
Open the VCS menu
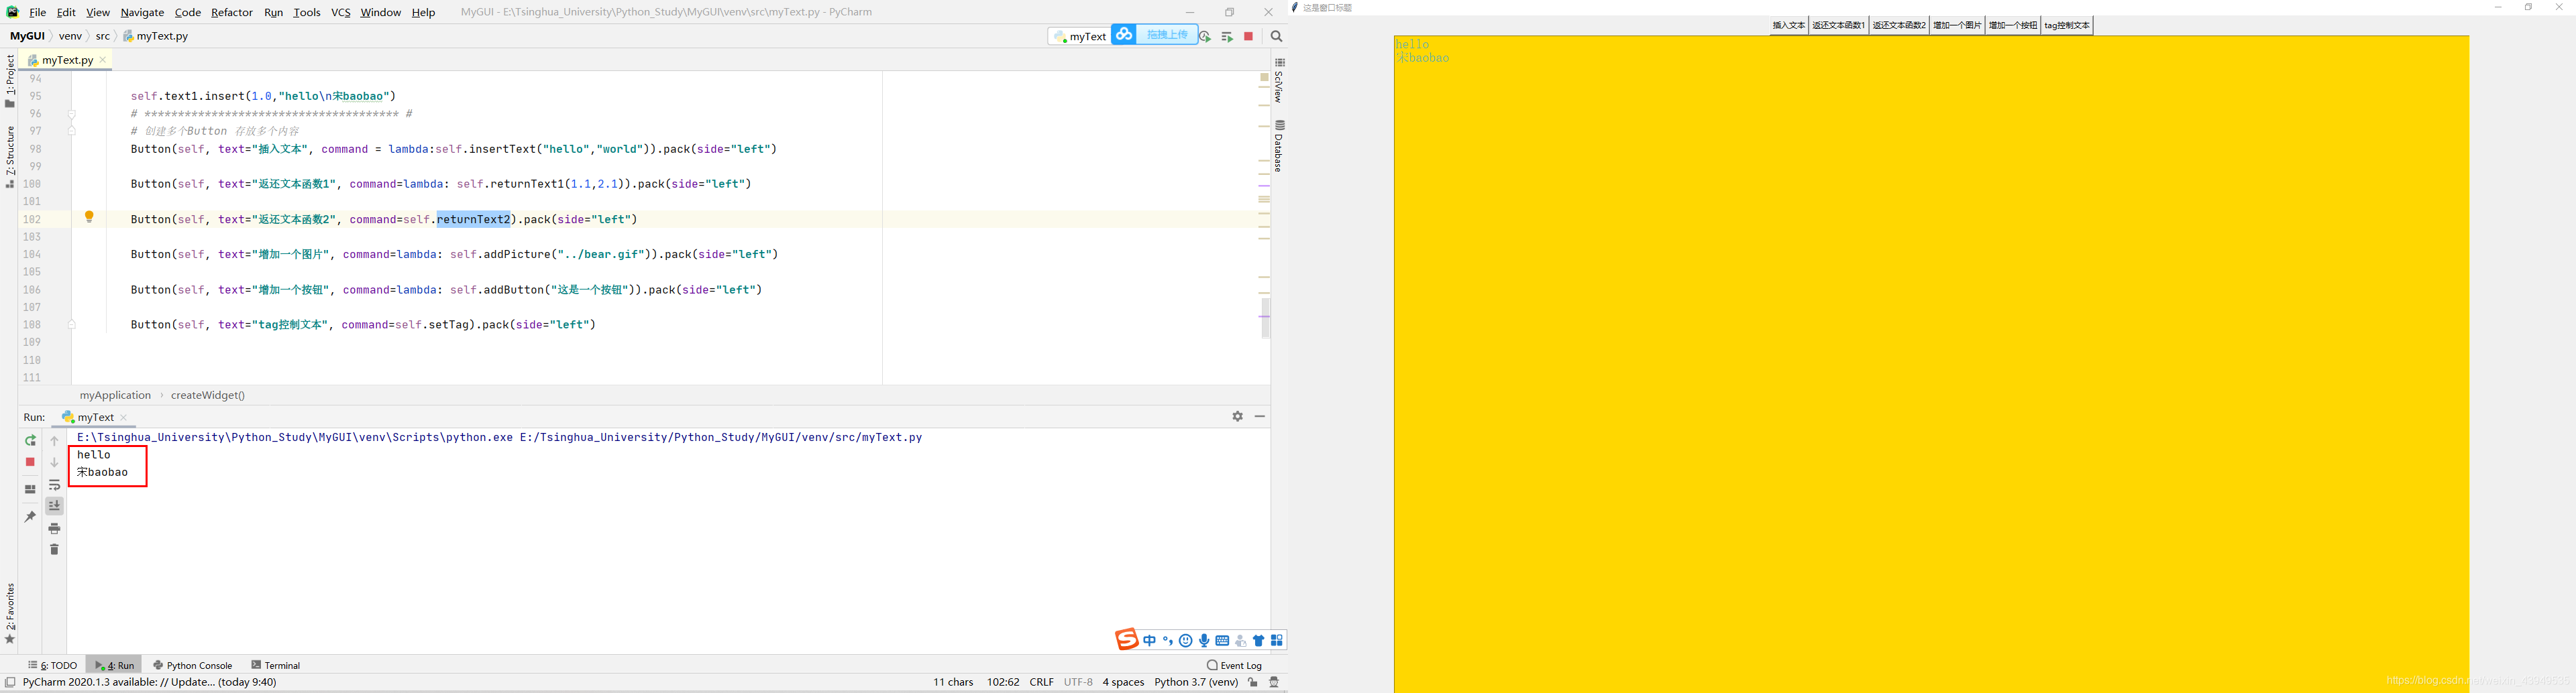[341, 12]
